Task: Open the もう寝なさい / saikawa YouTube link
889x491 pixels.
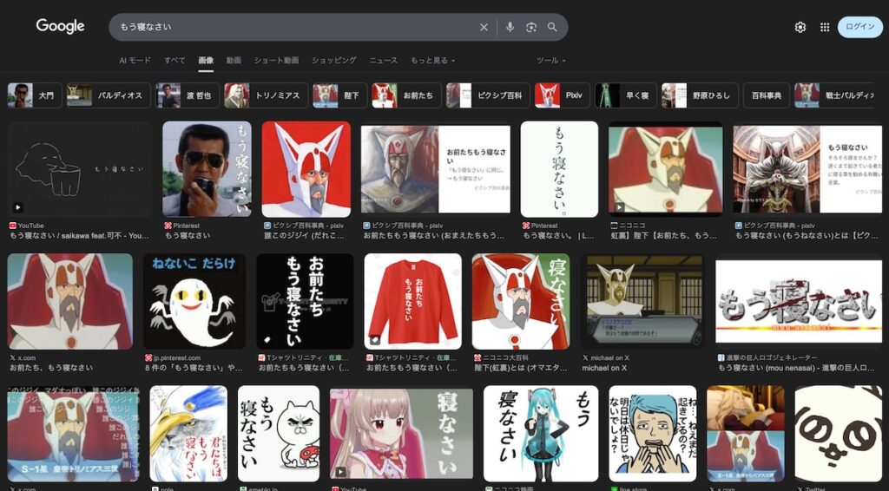Action: point(78,235)
